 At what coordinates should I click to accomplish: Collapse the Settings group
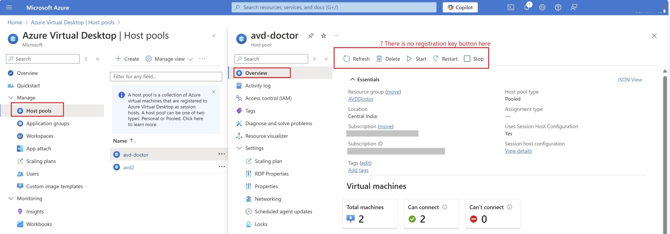click(239, 148)
